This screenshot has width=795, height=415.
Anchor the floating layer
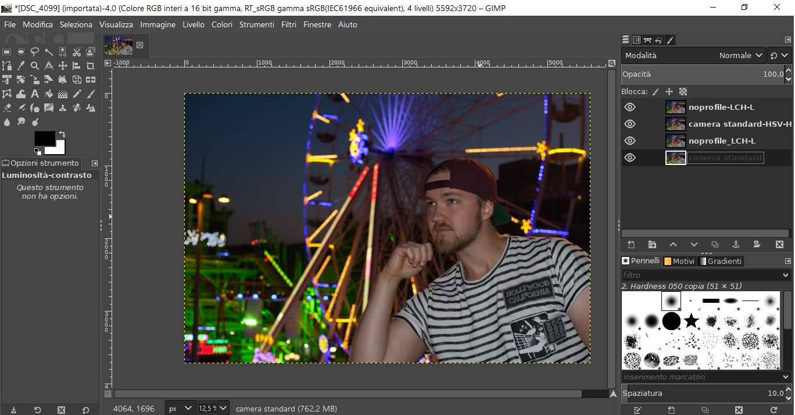pyautogui.click(x=736, y=245)
